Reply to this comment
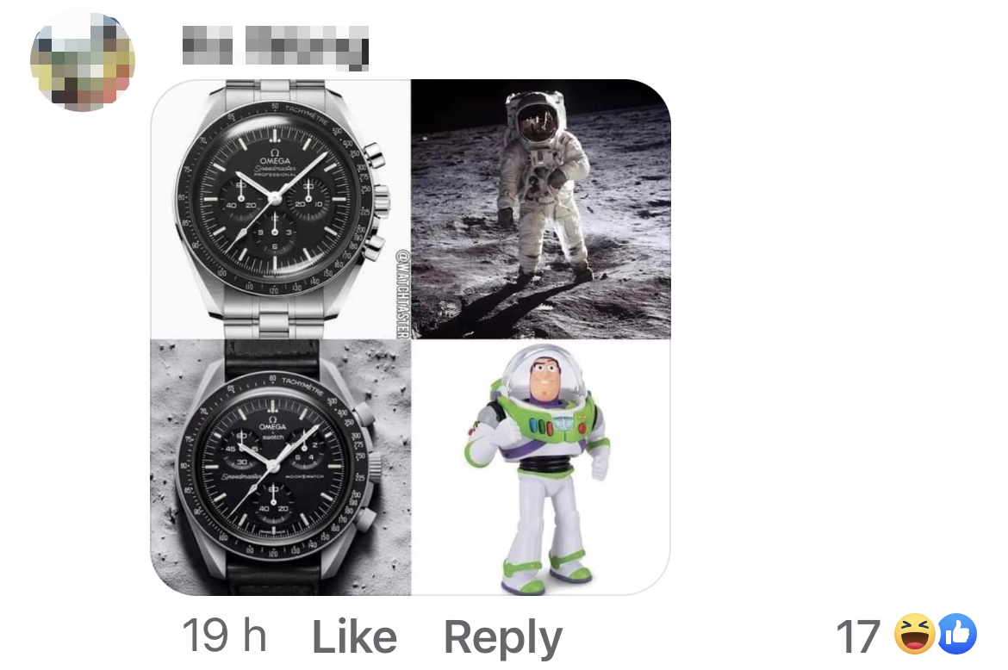Screen dimensions: 1008x670 point(503,636)
